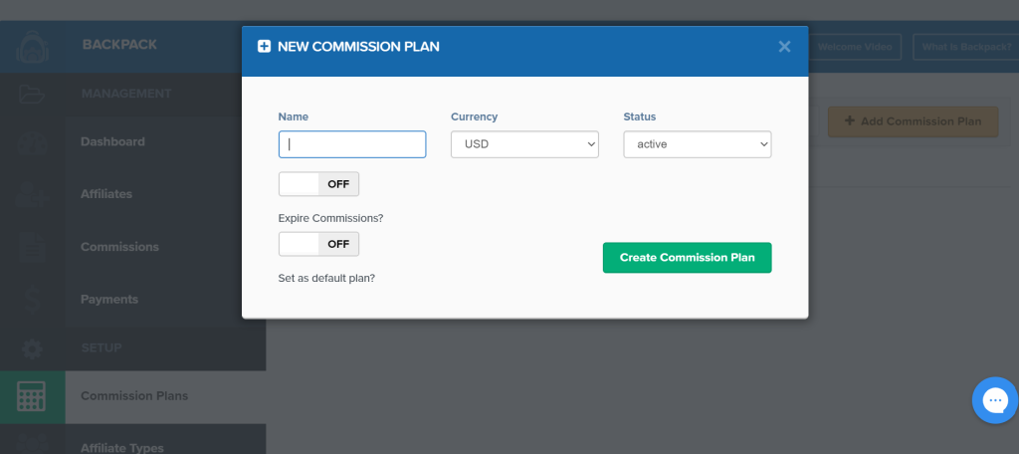Open the chat support bubble
The height and width of the screenshot is (454, 1019).
994,400
